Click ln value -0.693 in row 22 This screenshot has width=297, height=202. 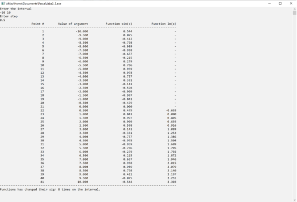[x=171, y=111]
